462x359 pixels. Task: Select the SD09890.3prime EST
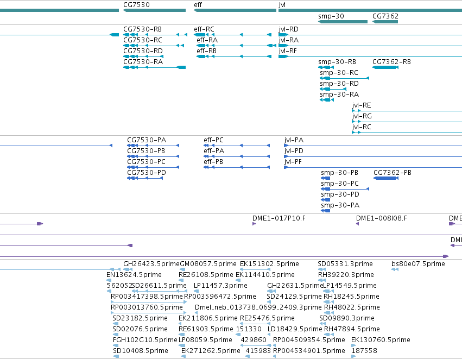[322, 324]
